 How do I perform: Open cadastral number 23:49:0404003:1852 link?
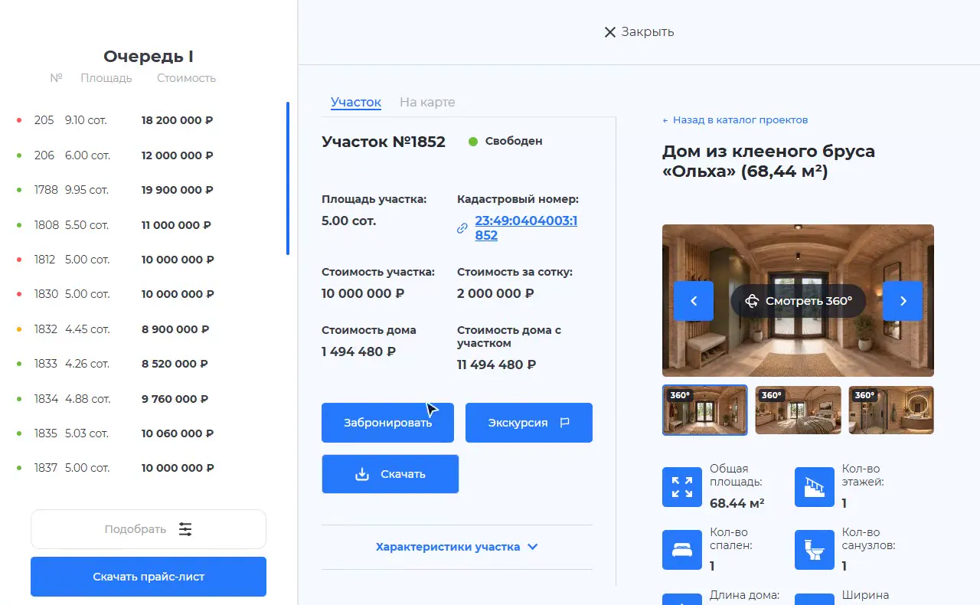tap(526, 228)
